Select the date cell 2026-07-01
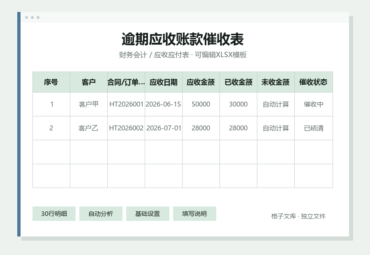 (x=164, y=128)
